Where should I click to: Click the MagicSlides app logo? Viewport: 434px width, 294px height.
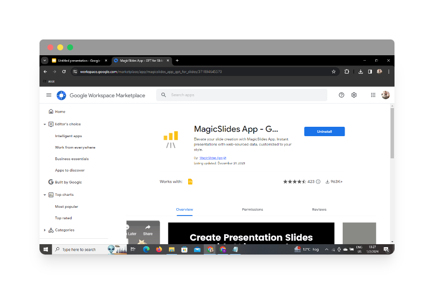coord(171,140)
